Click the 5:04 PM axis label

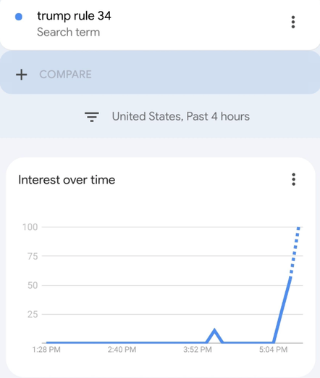point(273,350)
